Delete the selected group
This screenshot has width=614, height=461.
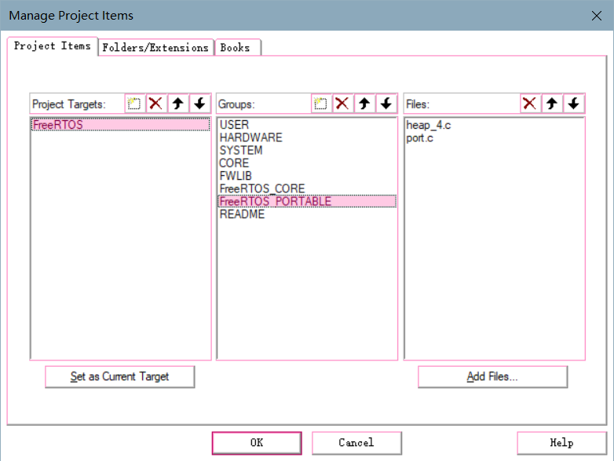[342, 104]
